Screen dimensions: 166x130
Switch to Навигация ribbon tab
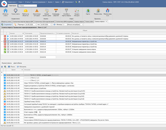pyautogui.click(x=12, y=6)
